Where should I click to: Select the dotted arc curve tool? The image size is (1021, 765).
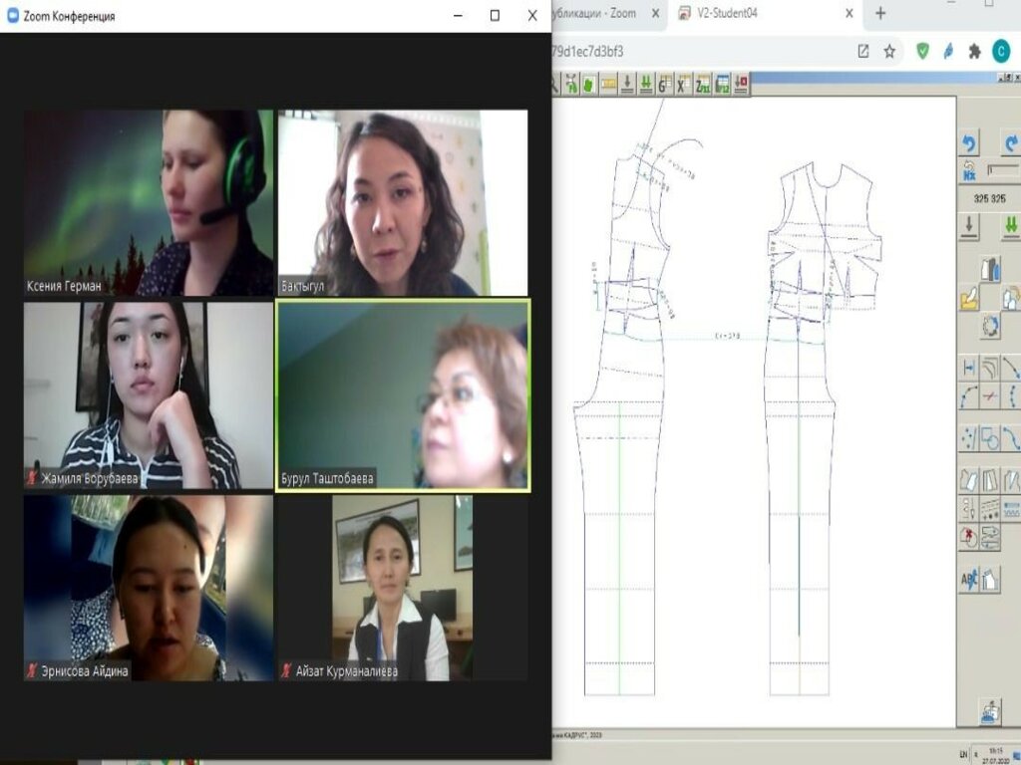tap(969, 396)
